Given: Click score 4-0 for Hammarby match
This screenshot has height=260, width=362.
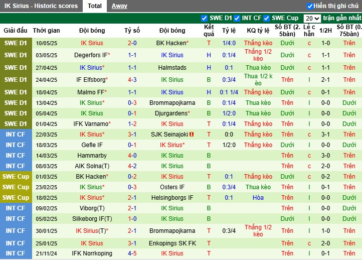Looking at the screenshot, I should point(132,155).
